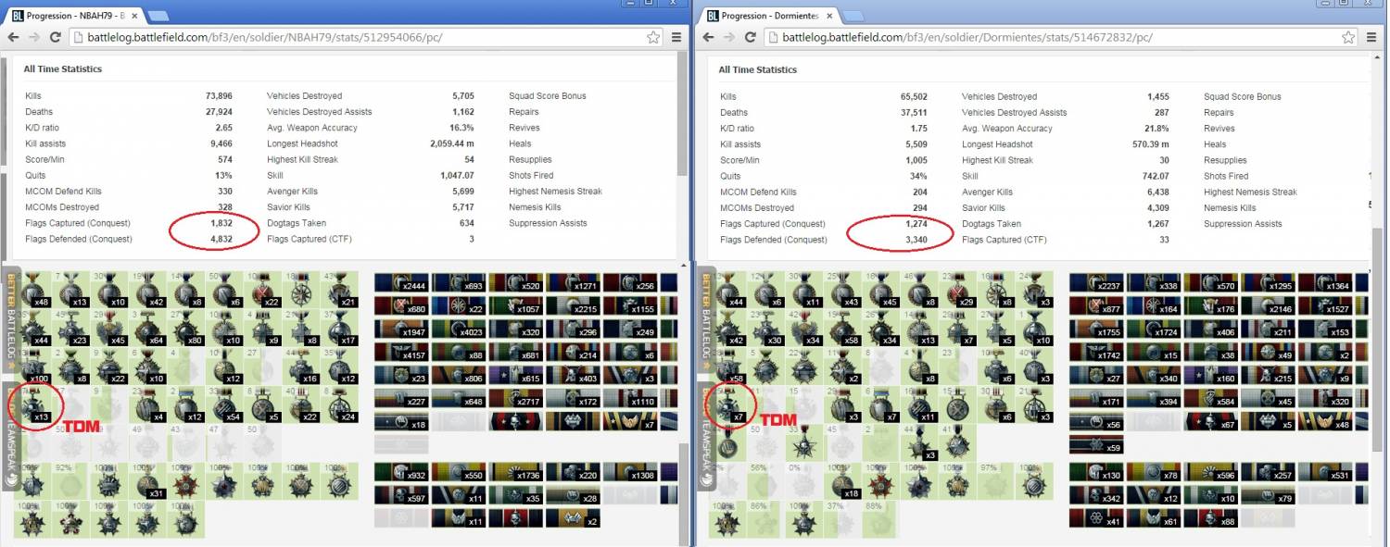The image size is (1390, 547).
Task: Select the Progression - NBAH79 tab
Action: (74, 16)
